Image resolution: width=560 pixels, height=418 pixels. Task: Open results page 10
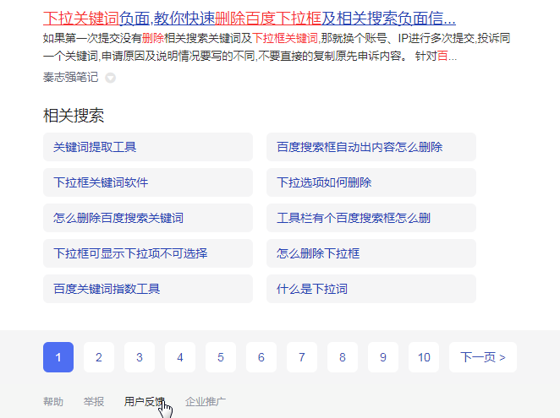(x=424, y=357)
